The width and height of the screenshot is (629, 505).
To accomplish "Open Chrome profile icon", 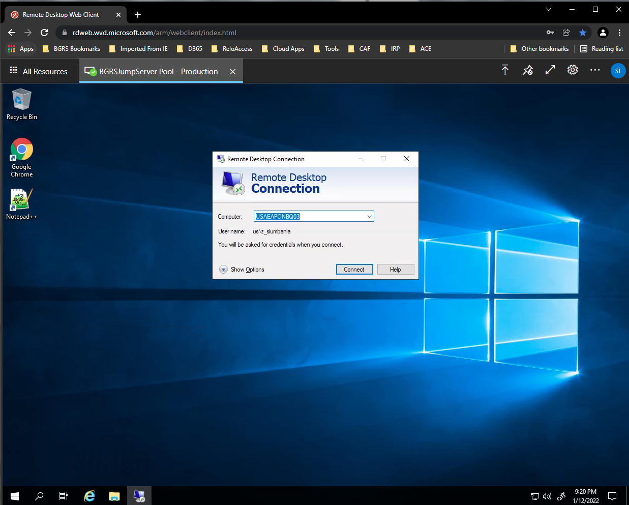I will 603,33.
